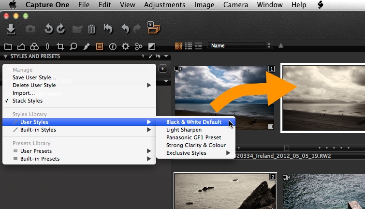Switch browser to list view
Image resolution: width=365 pixels, height=209 pixels.
click(x=189, y=46)
